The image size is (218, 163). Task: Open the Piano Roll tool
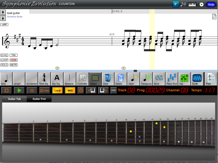pos(172,79)
